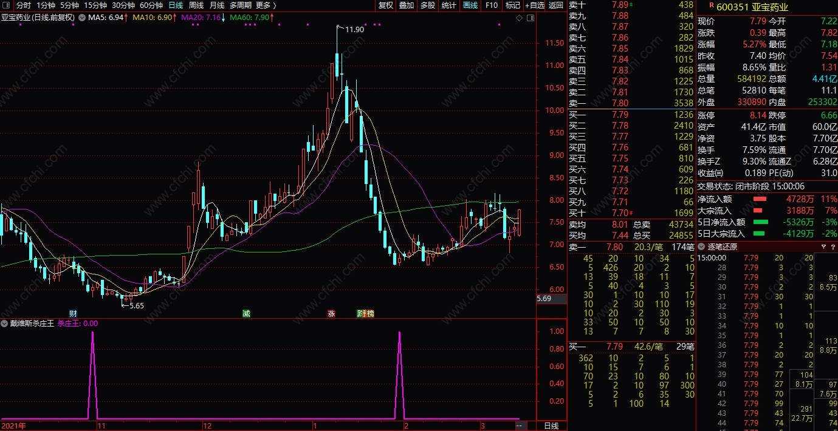Click the 返回 back button
The width and height of the screenshot is (838, 431).
click(555, 5)
